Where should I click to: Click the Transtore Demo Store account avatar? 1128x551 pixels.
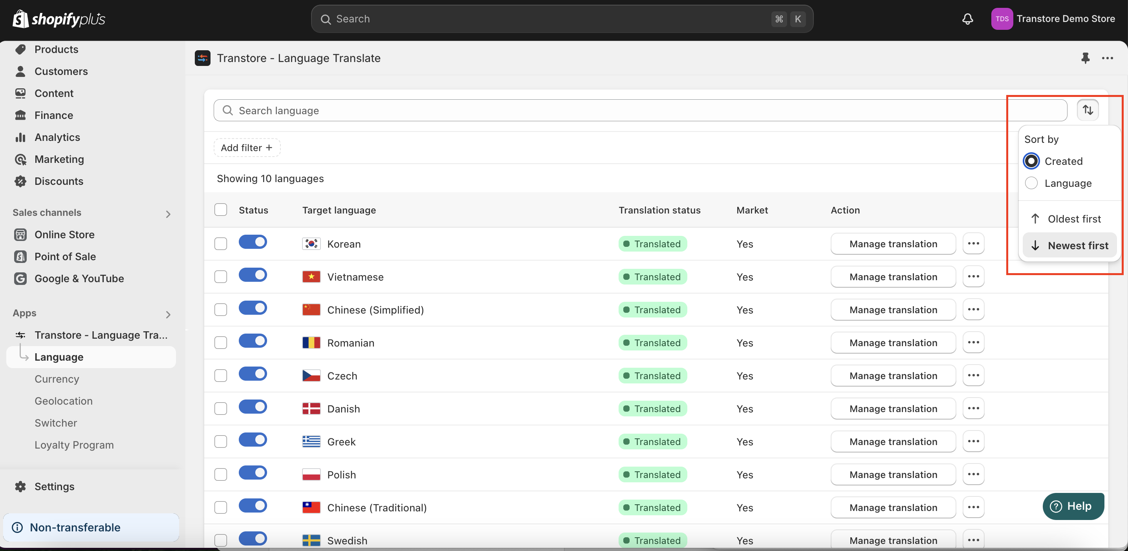pyautogui.click(x=1002, y=19)
